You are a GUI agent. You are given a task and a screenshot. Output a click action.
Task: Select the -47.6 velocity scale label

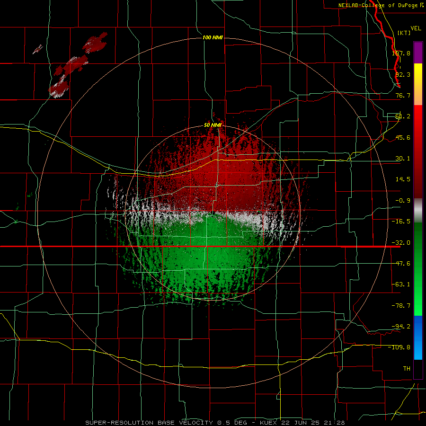click(x=401, y=264)
